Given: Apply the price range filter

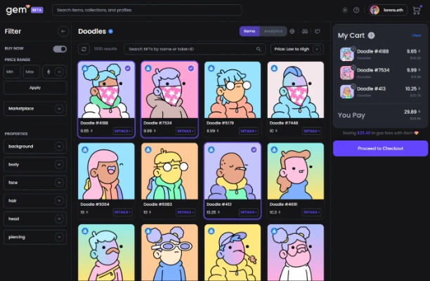Looking at the screenshot, I should pos(35,88).
